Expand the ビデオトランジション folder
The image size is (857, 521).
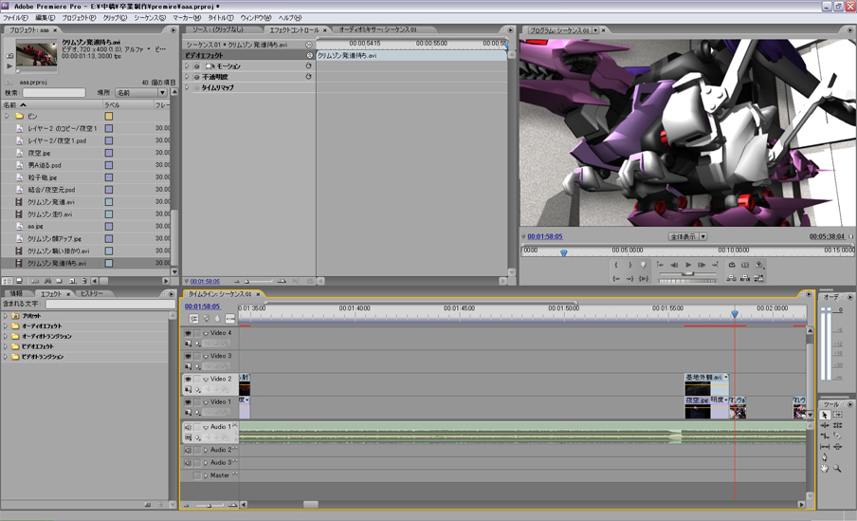pos(6,357)
